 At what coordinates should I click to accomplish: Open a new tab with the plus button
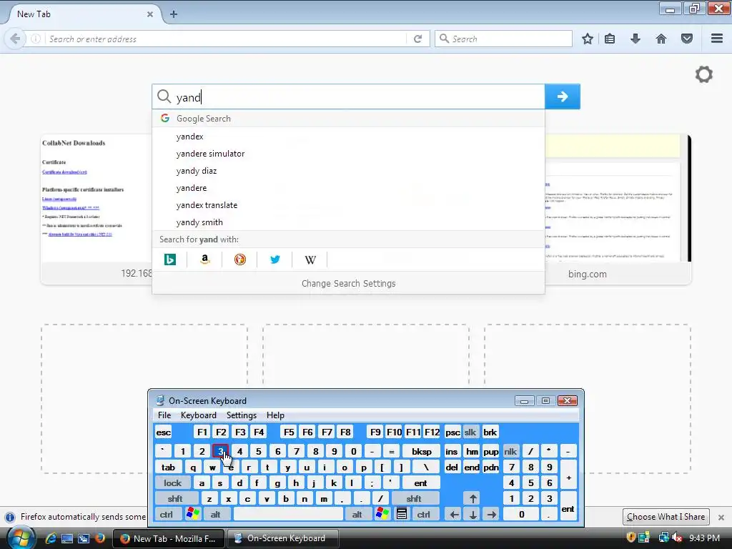point(174,14)
